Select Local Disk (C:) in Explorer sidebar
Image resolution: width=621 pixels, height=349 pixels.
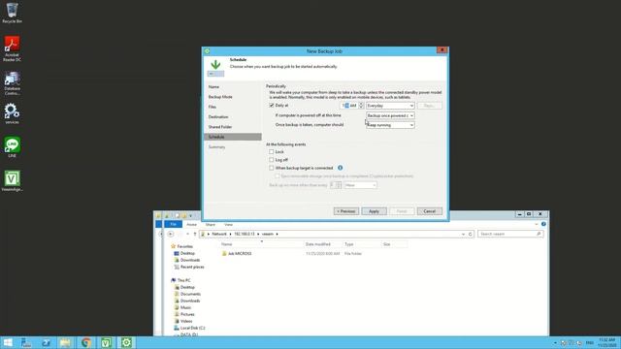192,328
